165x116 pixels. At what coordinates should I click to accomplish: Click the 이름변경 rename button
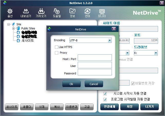point(72,107)
